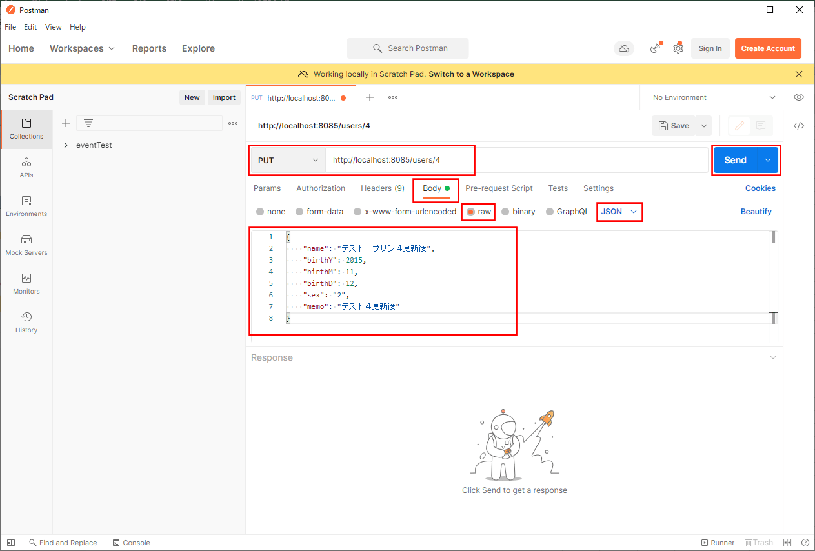This screenshot has height=551, width=815.
Task: Click the request URL input field
Action: point(516,160)
